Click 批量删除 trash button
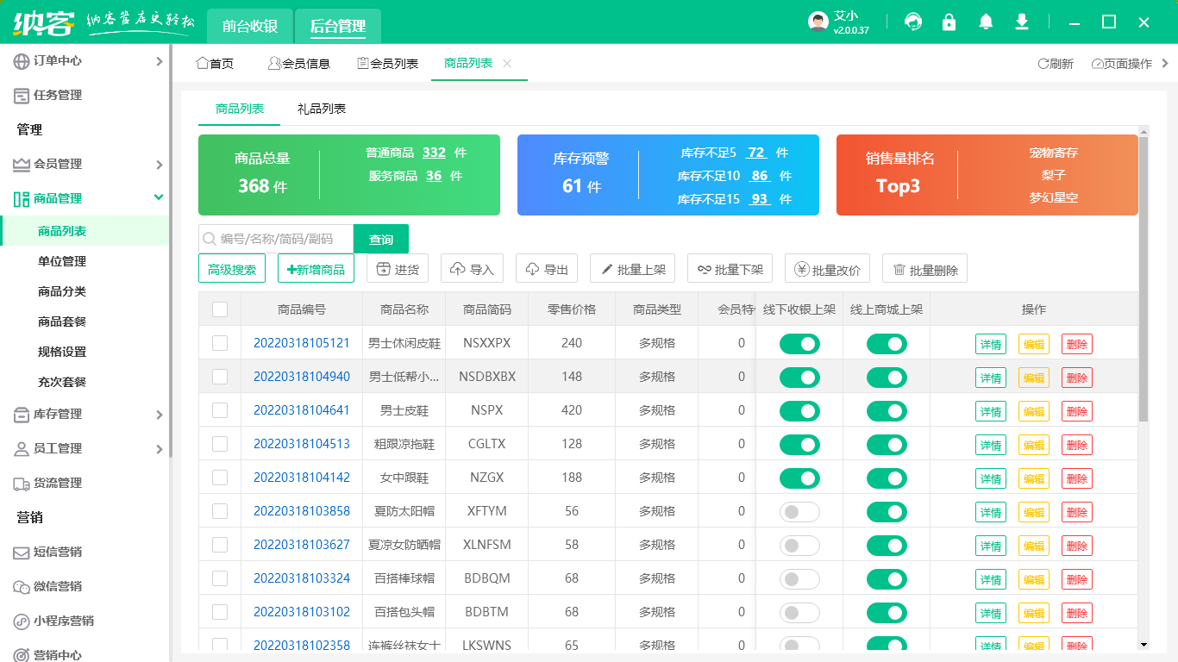 click(x=924, y=269)
